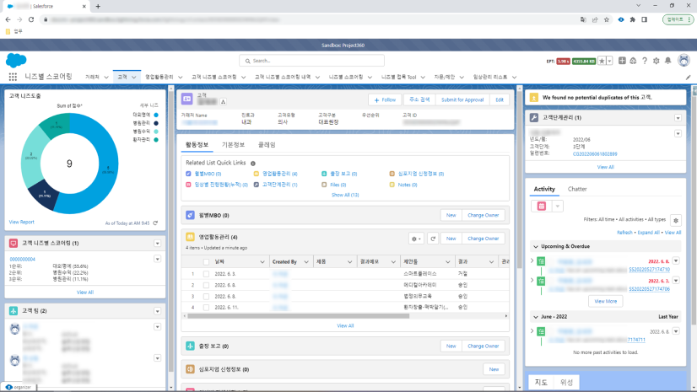Refresh the 고객 니즈도출 chart
The height and width of the screenshot is (392, 697).
(155, 223)
